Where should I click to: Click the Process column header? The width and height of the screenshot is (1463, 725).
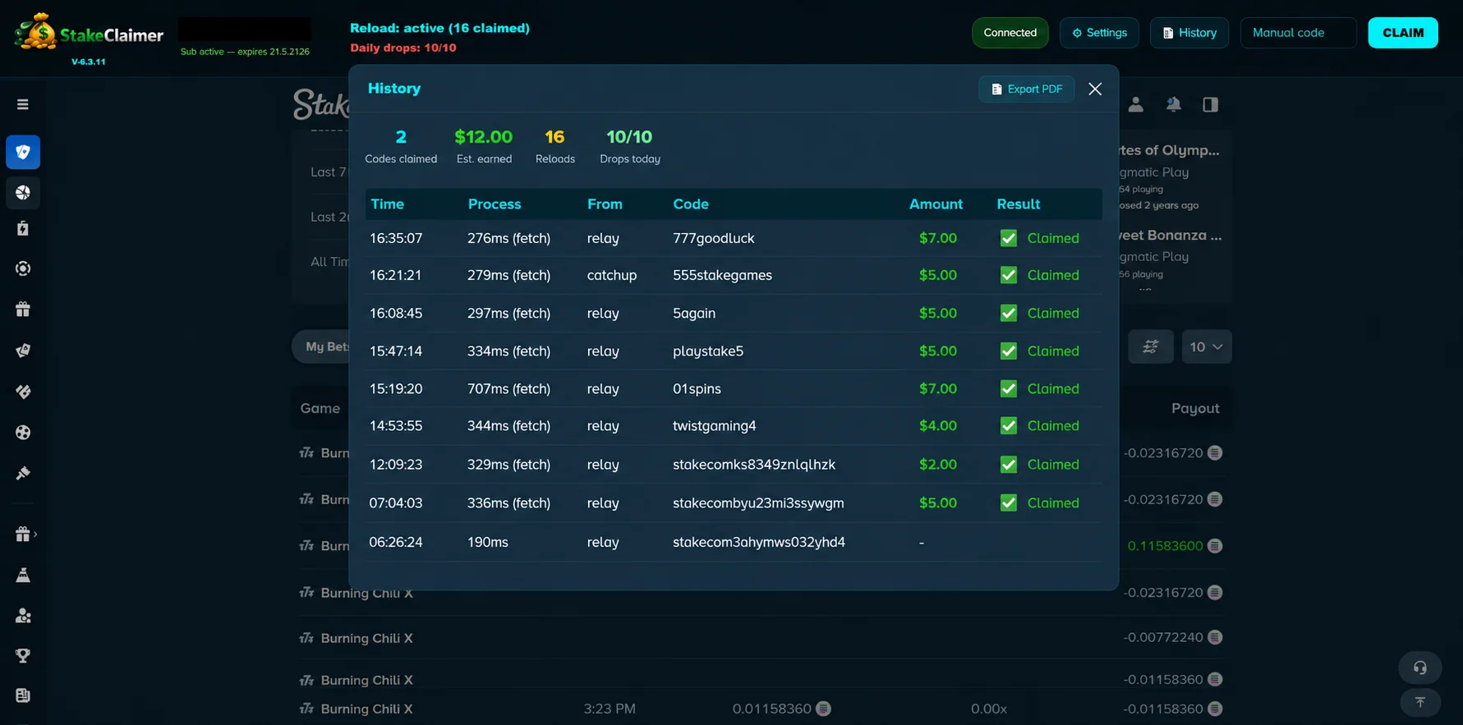495,204
